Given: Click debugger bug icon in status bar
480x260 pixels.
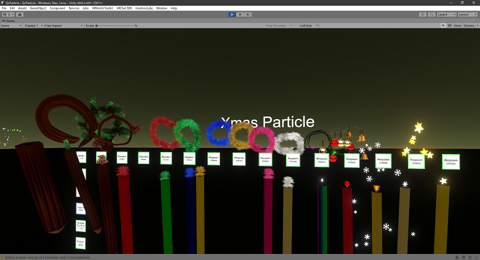Looking at the screenshot, I should pos(457,257).
